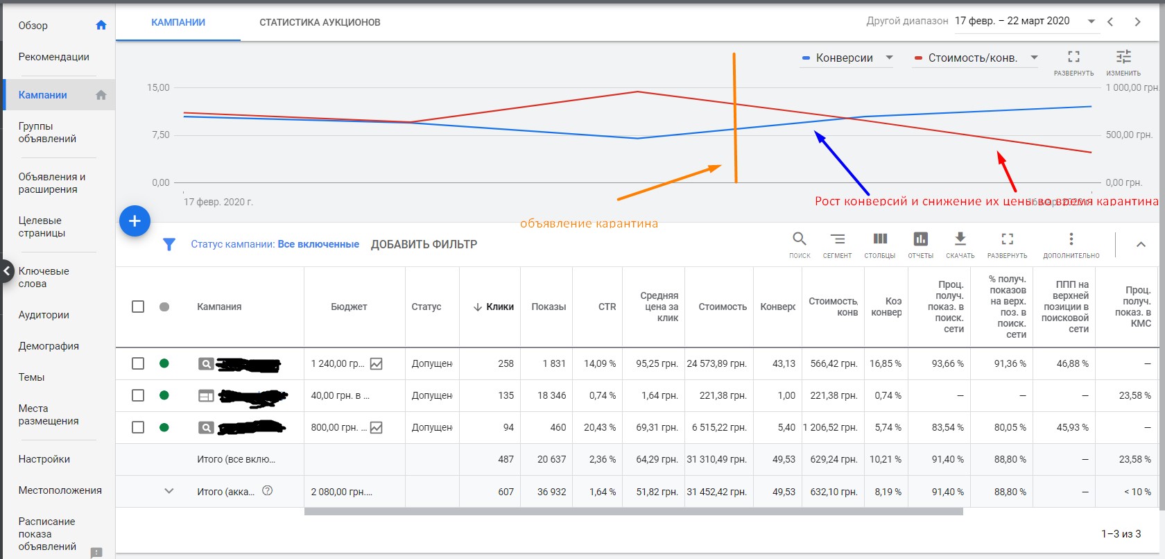The image size is (1165, 559).
Task: Check the box for the 94 clicks campaign
Action: [138, 427]
